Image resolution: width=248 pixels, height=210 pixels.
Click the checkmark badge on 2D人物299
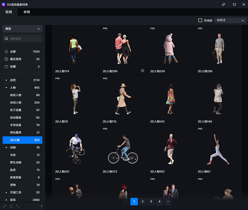[x=142, y=71]
